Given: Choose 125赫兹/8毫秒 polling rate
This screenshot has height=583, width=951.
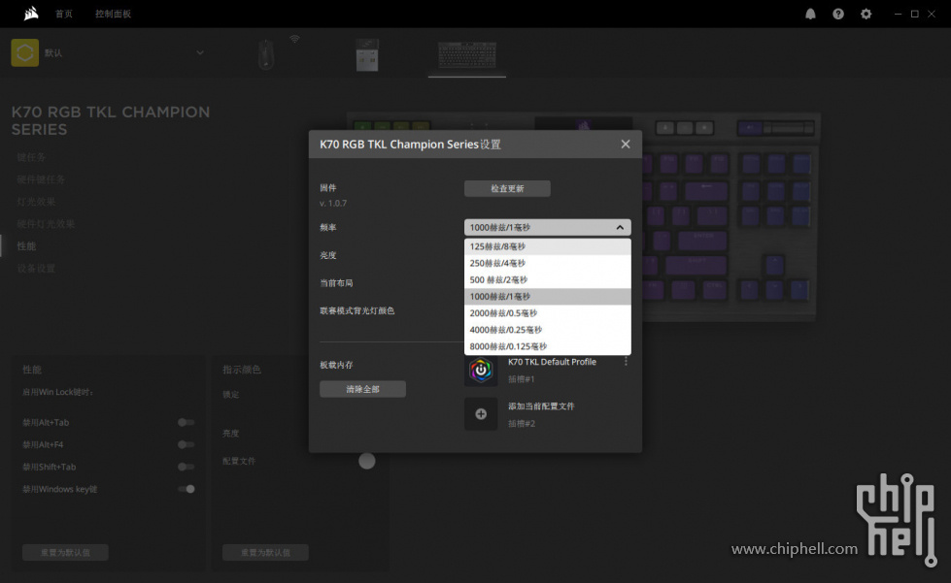Looking at the screenshot, I should 547,246.
